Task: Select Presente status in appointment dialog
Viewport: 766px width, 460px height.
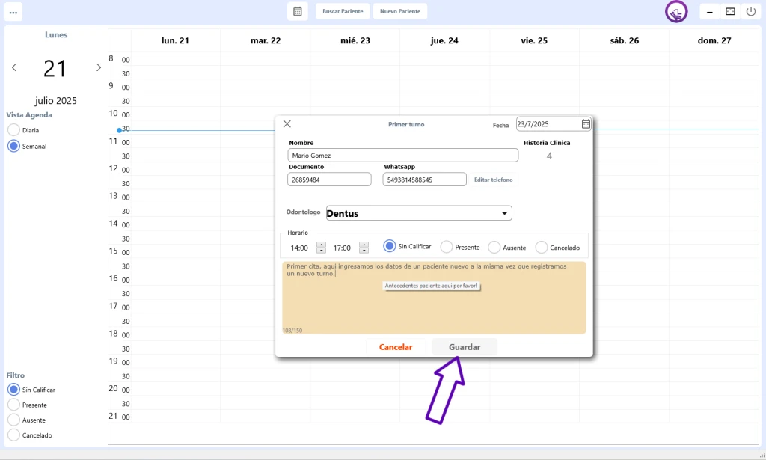Action: (447, 247)
